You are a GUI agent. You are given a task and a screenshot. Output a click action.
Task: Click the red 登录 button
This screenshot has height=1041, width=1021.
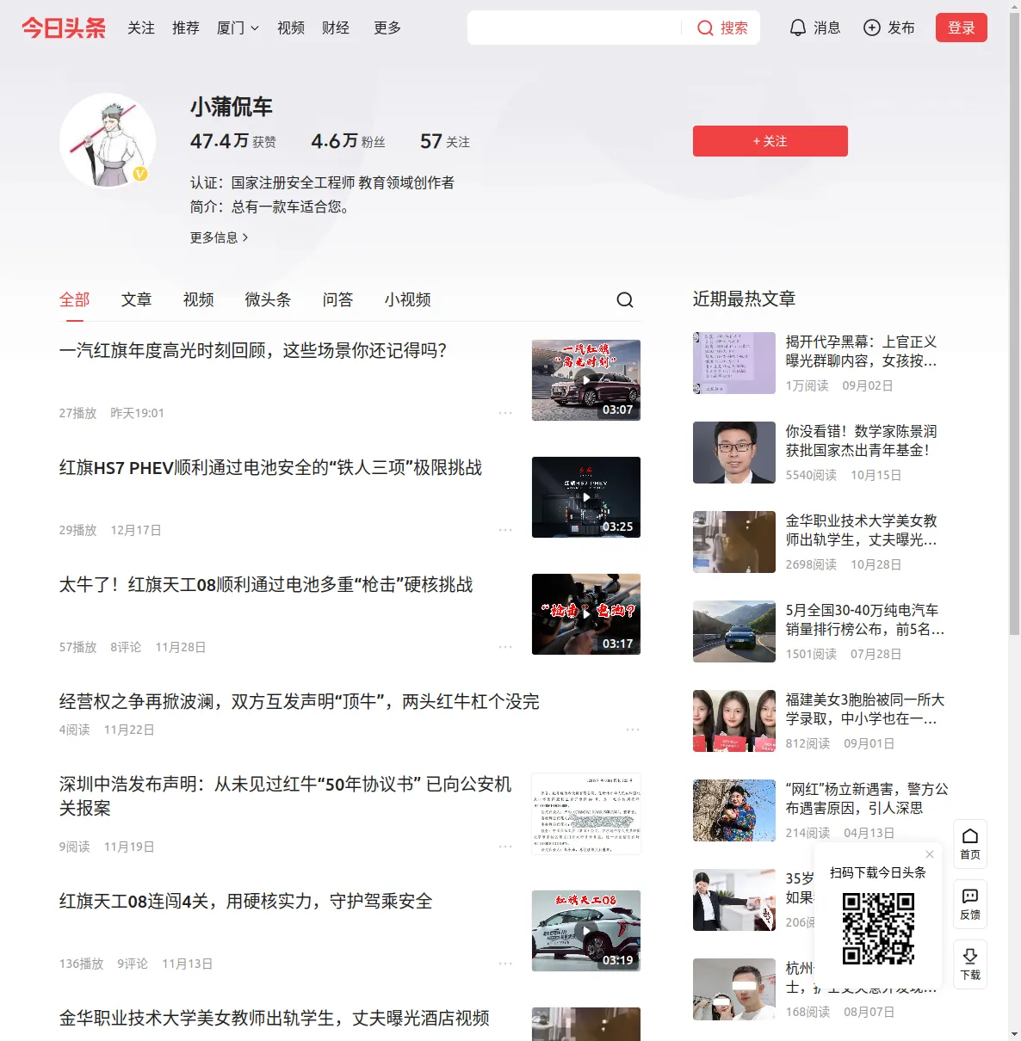tap(962, 28)
